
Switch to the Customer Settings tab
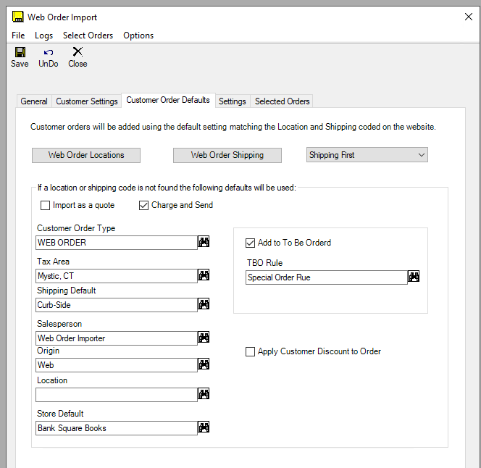(87, 101)
